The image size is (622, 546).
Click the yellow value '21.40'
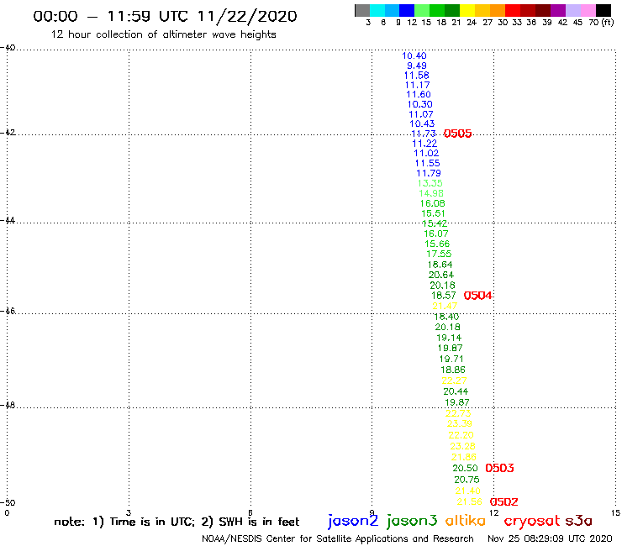click(467, 491)
